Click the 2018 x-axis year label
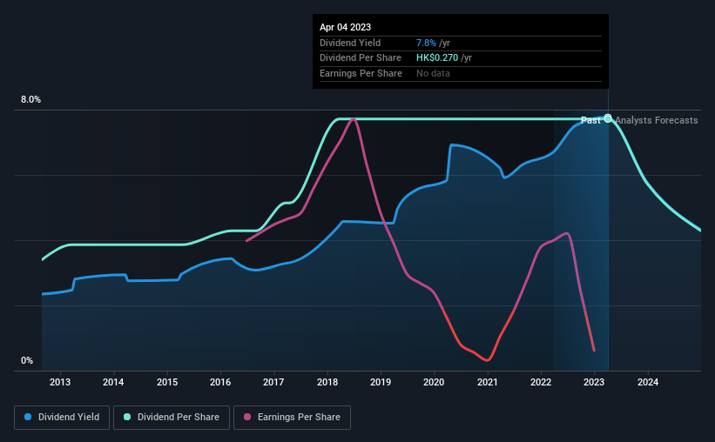 [x=327, y=382]
